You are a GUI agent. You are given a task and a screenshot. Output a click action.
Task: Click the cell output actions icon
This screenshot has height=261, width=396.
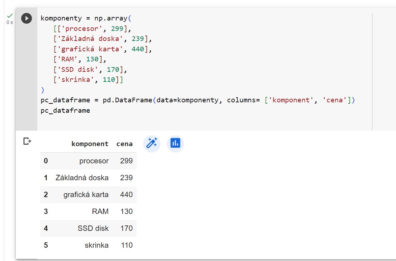pos(27,141)
